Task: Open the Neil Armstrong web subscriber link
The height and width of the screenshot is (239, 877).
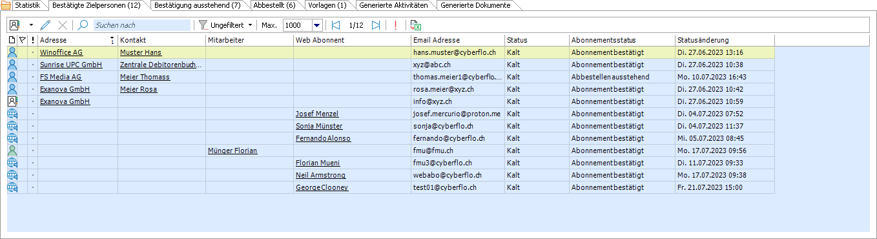Action: 320,175
